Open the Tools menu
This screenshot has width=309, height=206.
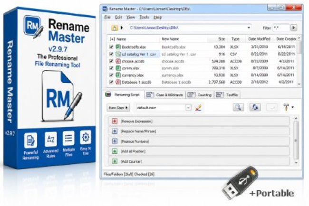point(144,17)
